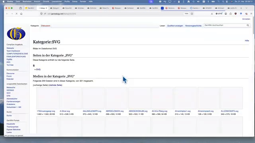Open the SVG page link
Image resolution: width=255 pixels, height=143 pixels.
(38, 70)
